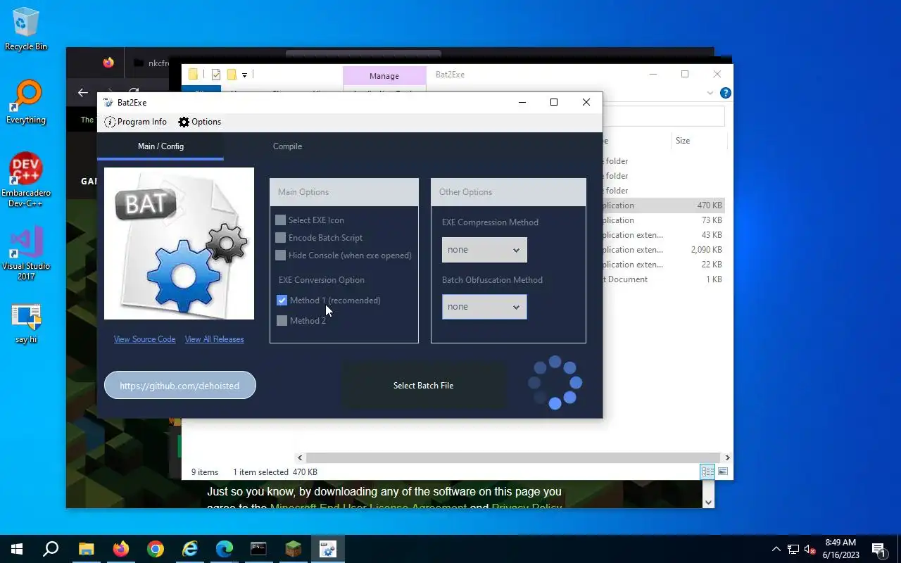Enable Hide Console (when exe opened) checkbox
The width and height of the screenshot is (901, 563).
click(x=281, y=255)
